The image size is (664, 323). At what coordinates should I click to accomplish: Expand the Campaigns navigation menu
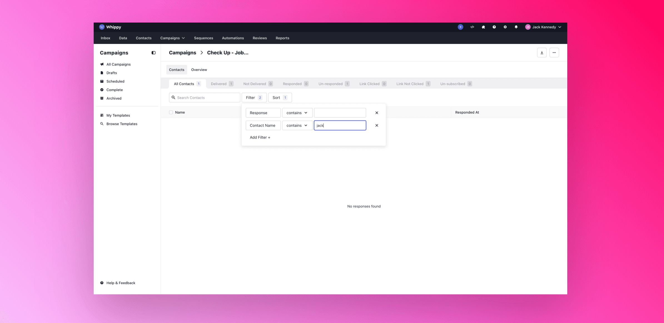172,38
